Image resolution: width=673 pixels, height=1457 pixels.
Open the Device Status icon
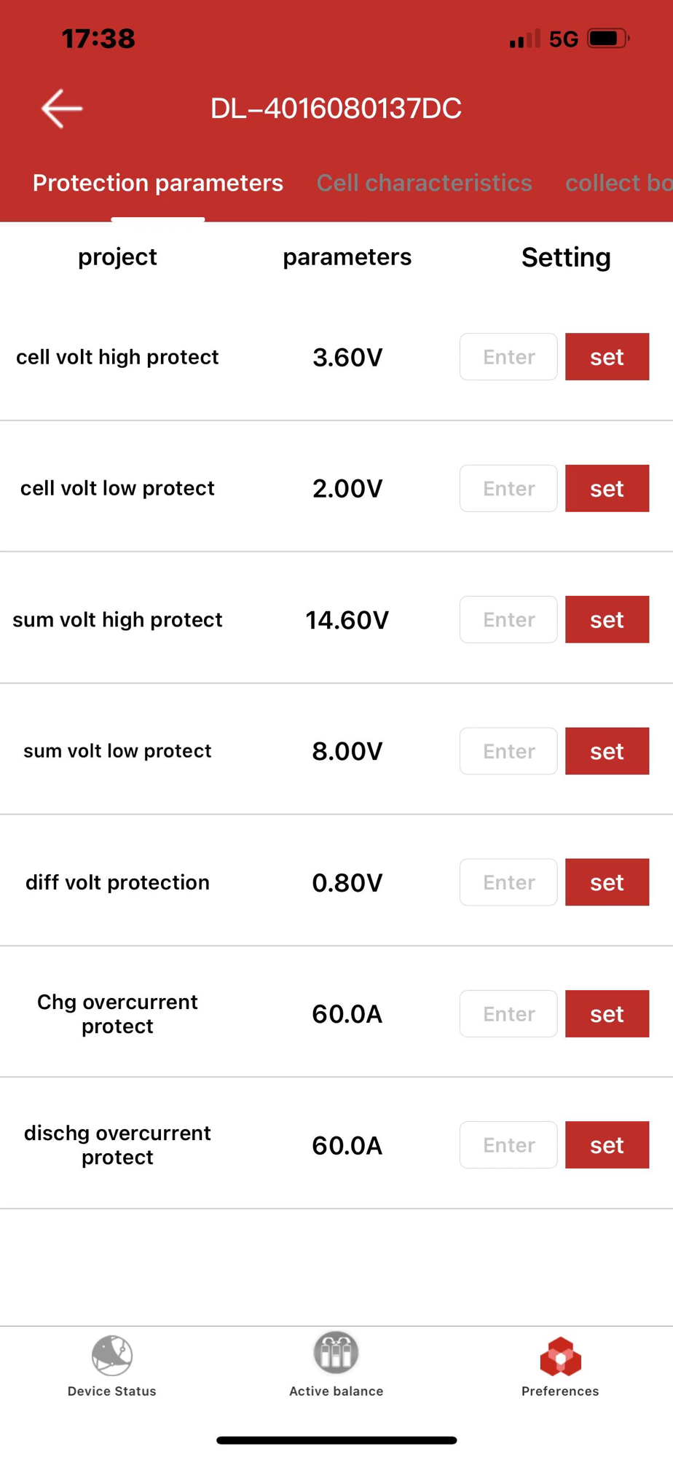[x=112, y=1355]
